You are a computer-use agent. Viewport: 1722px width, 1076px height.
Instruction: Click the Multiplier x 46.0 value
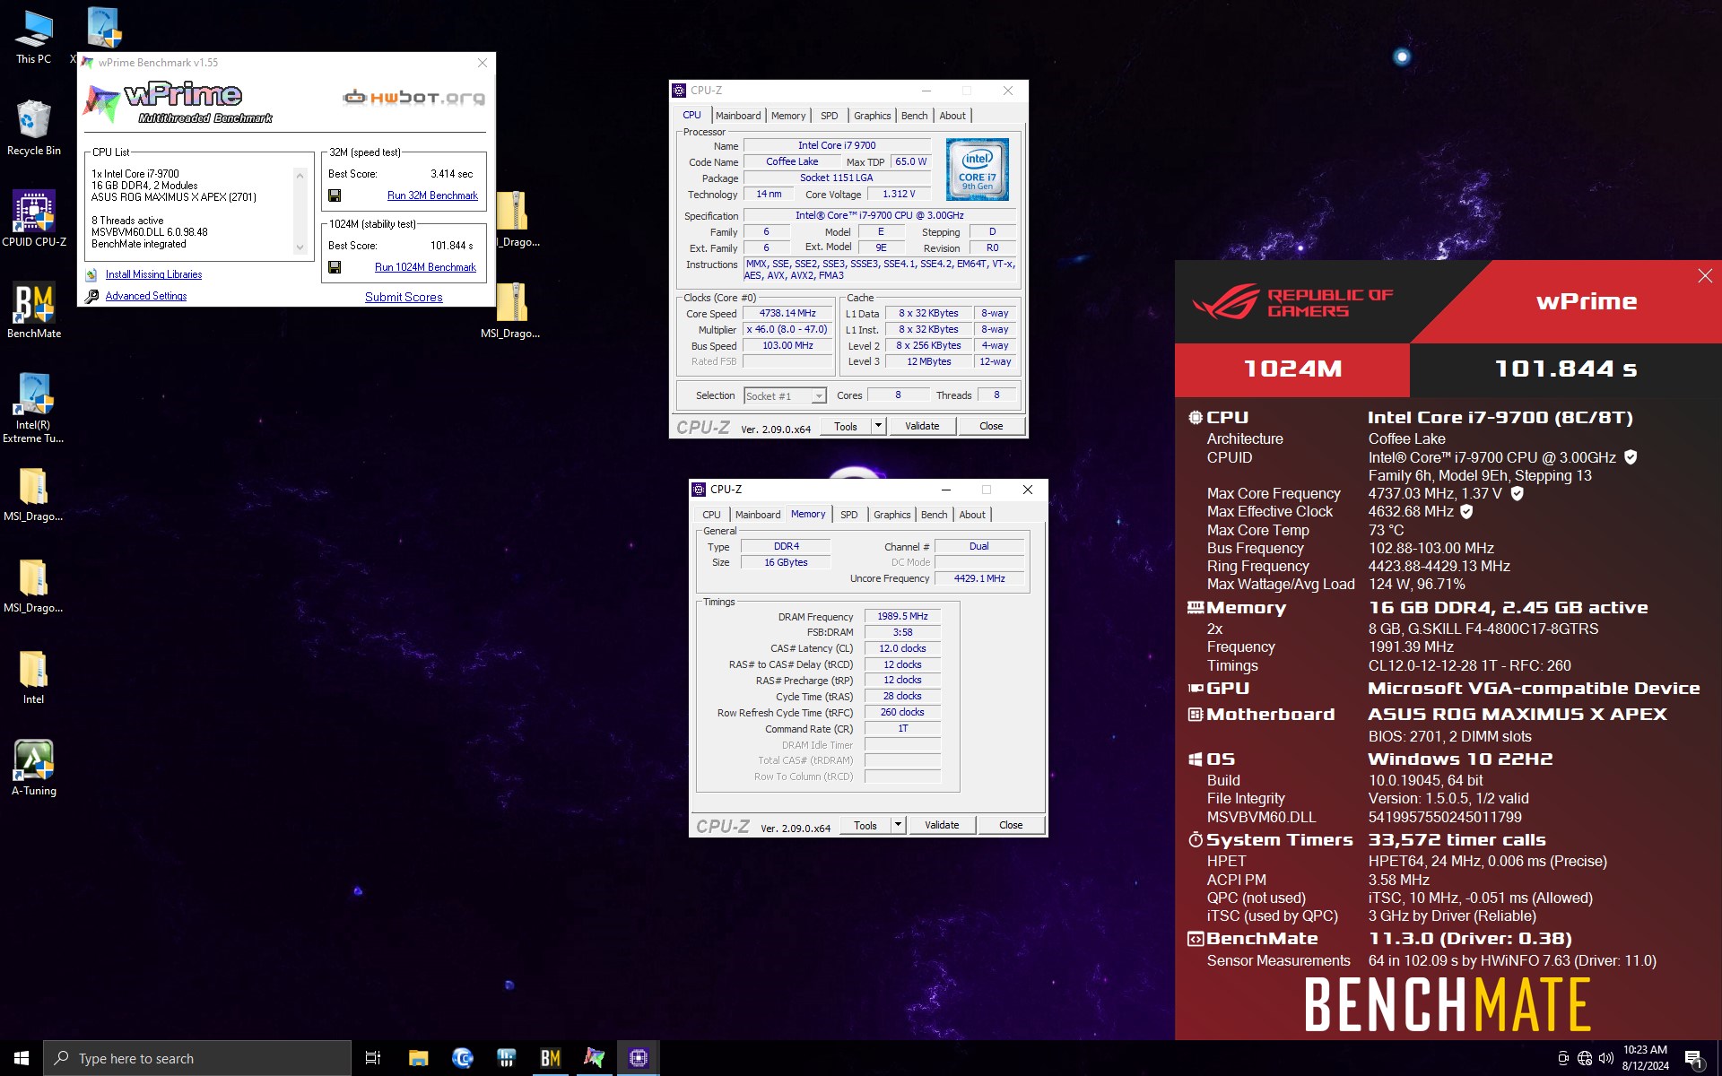(x=788, y=330)
